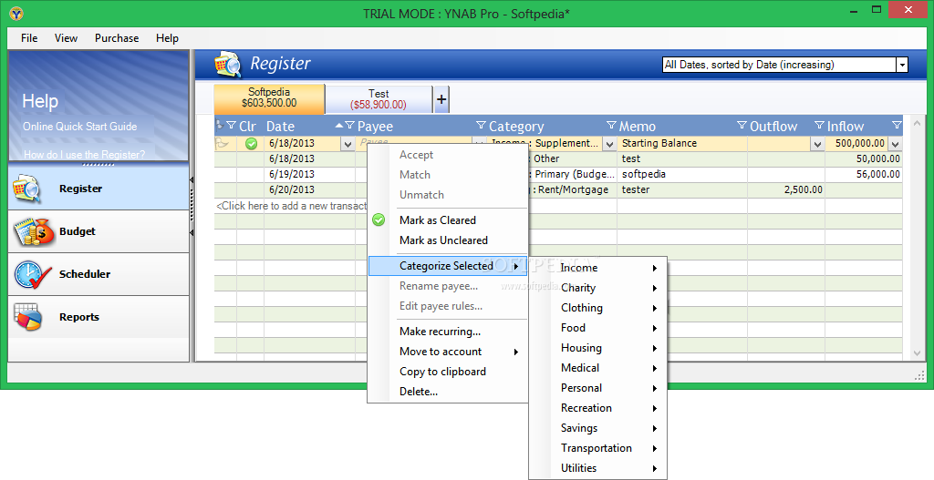
Task: Select memo cell 'tester'
Action: coord(682,189)
